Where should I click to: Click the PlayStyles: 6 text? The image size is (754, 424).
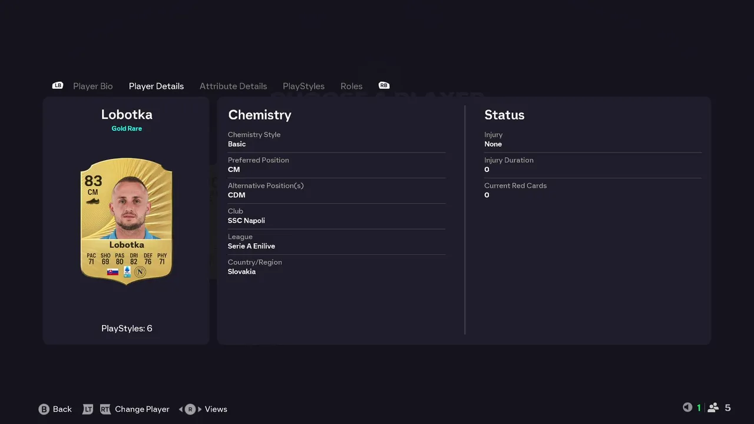click(x=127, y=329)
